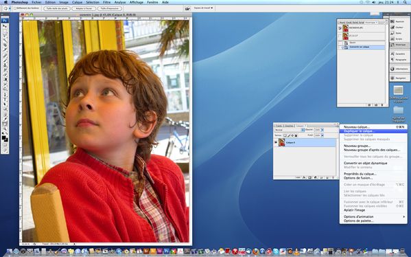The height and width of the screenshot is (257, 411).
Task: Click the Ps logo atop the toolbox
Action: [x=5, y=21]
